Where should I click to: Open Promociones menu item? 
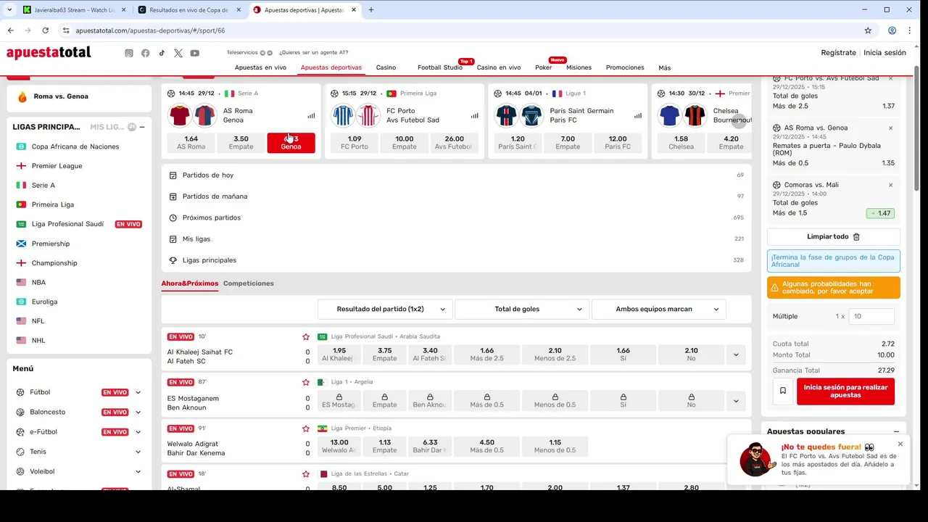point(625,67)
